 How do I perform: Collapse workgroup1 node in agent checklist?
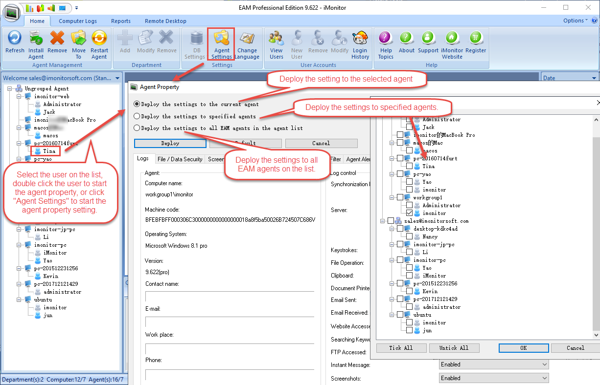392,197
